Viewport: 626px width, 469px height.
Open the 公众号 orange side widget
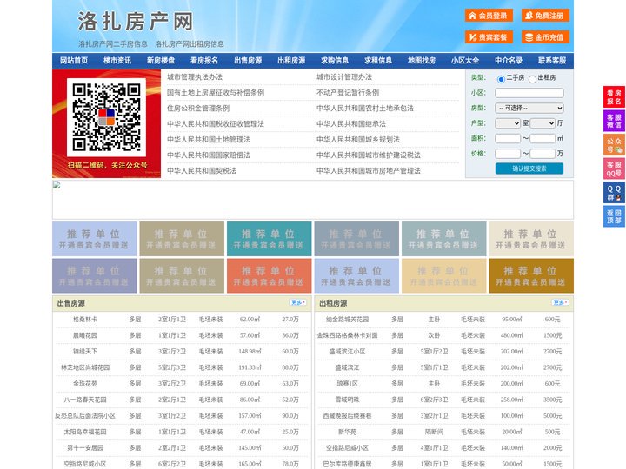tap(614, 145)
